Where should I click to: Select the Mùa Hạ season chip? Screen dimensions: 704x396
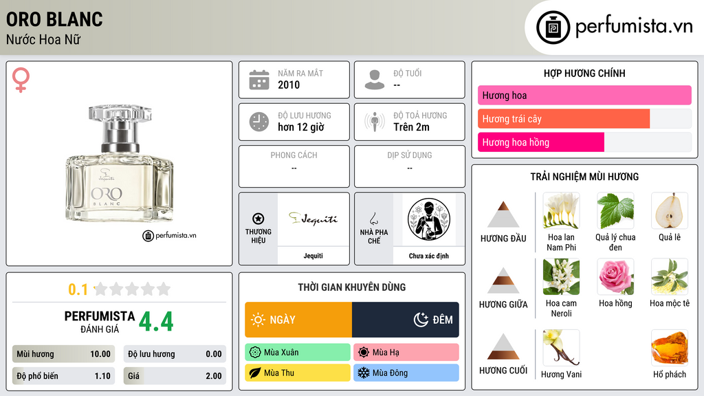click(406, 353)
